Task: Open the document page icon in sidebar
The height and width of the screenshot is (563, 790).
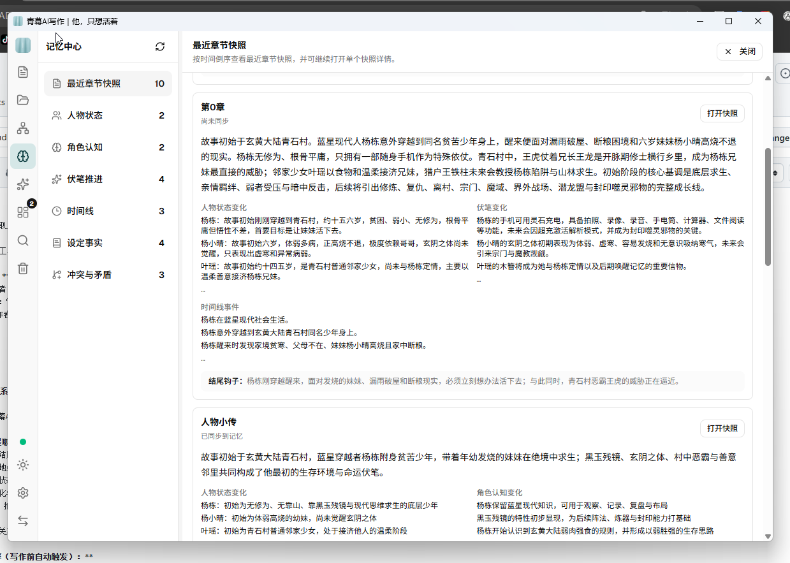Action: click(x=23, y=72)
